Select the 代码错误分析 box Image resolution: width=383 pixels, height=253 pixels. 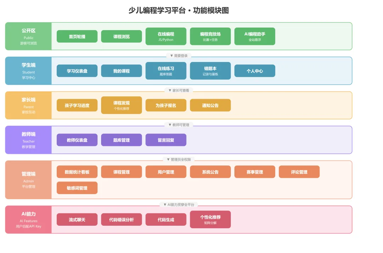click(121, 220)
